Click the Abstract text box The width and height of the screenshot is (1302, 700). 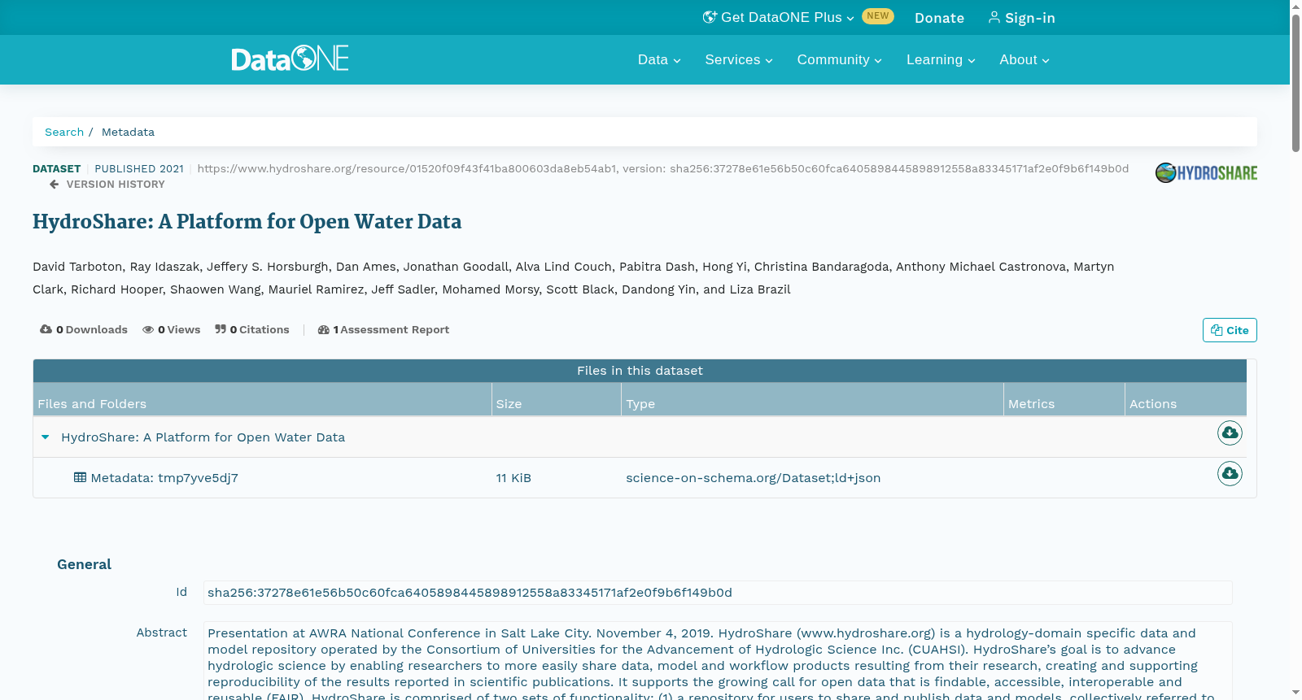[718, 661]
